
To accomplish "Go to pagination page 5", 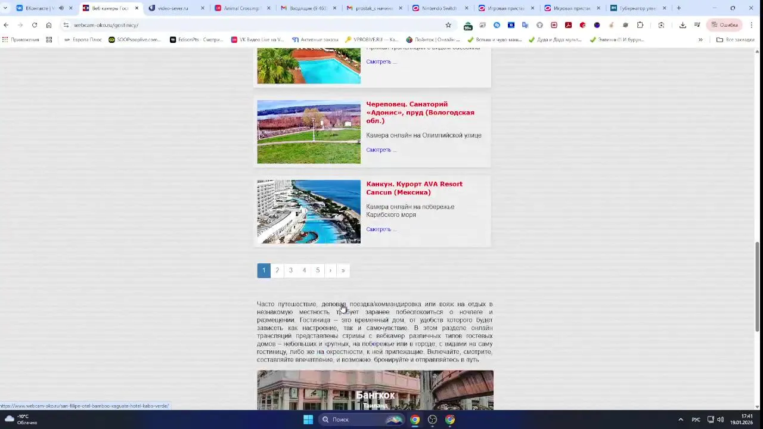I will click(318, 271).
